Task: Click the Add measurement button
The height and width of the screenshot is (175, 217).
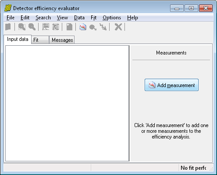Action: [x=171, y=85]
